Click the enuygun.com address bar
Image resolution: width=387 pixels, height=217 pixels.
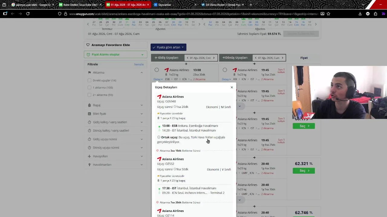tap(193, 14)
